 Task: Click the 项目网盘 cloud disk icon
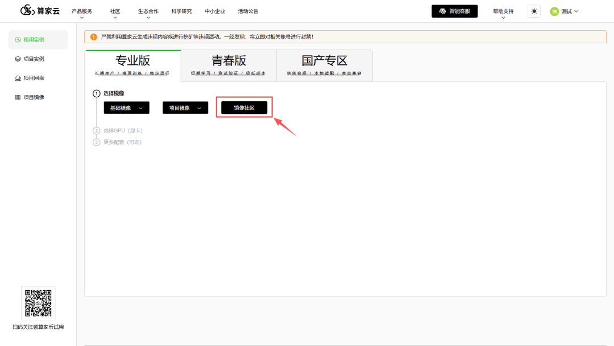18,78
